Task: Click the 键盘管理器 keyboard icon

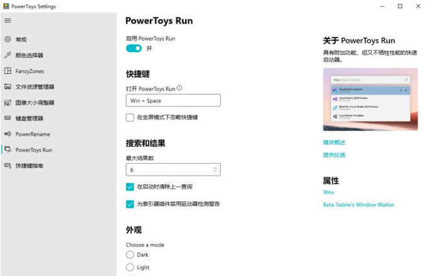Action: pyautogui.click(x=8, y=118)
